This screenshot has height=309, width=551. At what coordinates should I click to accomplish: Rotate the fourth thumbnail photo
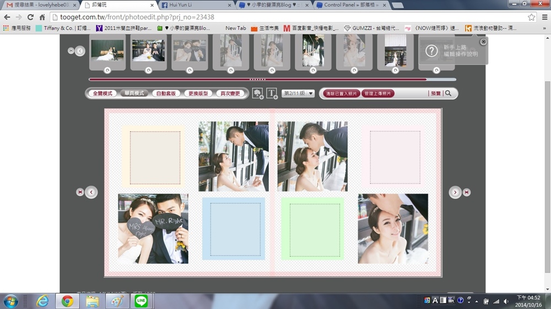(x=231, y=70)
